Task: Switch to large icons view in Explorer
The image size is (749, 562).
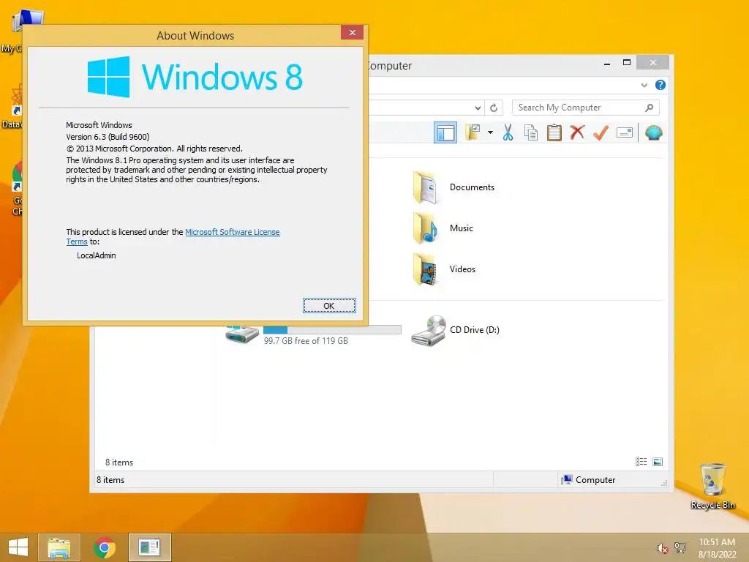Action: point(658,462)
